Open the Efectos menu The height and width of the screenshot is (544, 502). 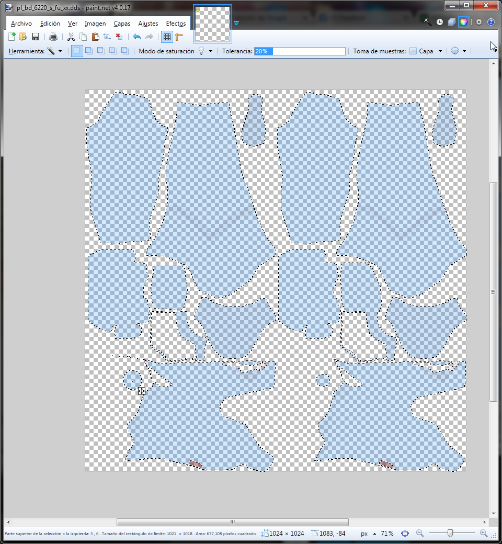(x=176, y=24)
